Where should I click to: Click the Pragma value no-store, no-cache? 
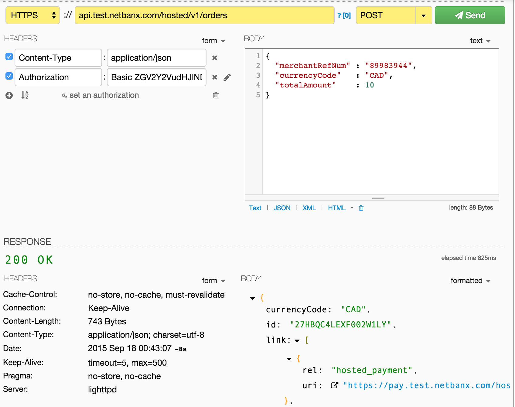[124, 376]
